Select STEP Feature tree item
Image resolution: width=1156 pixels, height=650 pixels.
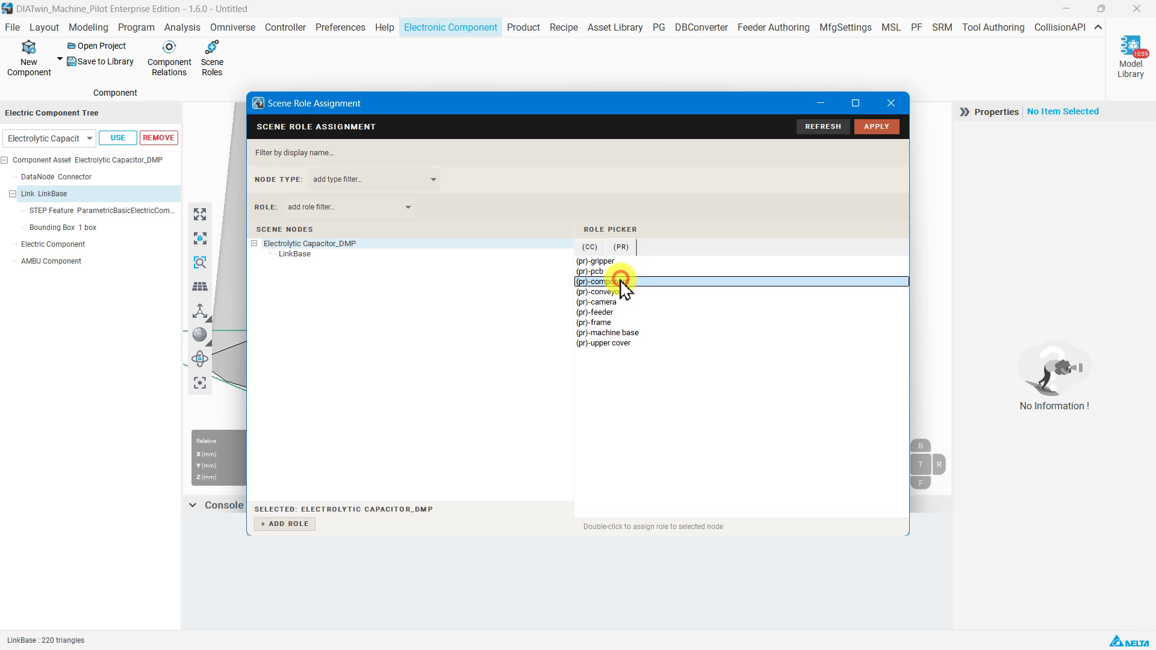click(102, 211)
